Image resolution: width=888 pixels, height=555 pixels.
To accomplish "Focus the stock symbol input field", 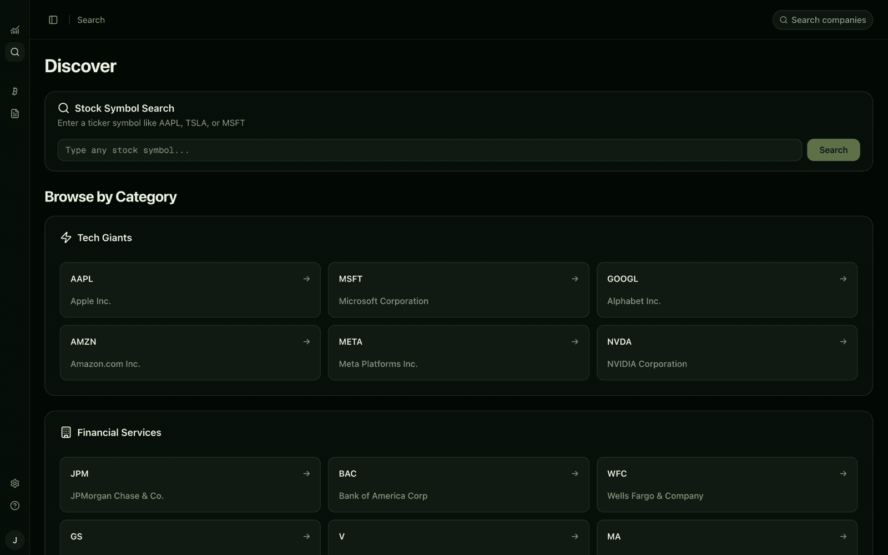I will point(430,150).
